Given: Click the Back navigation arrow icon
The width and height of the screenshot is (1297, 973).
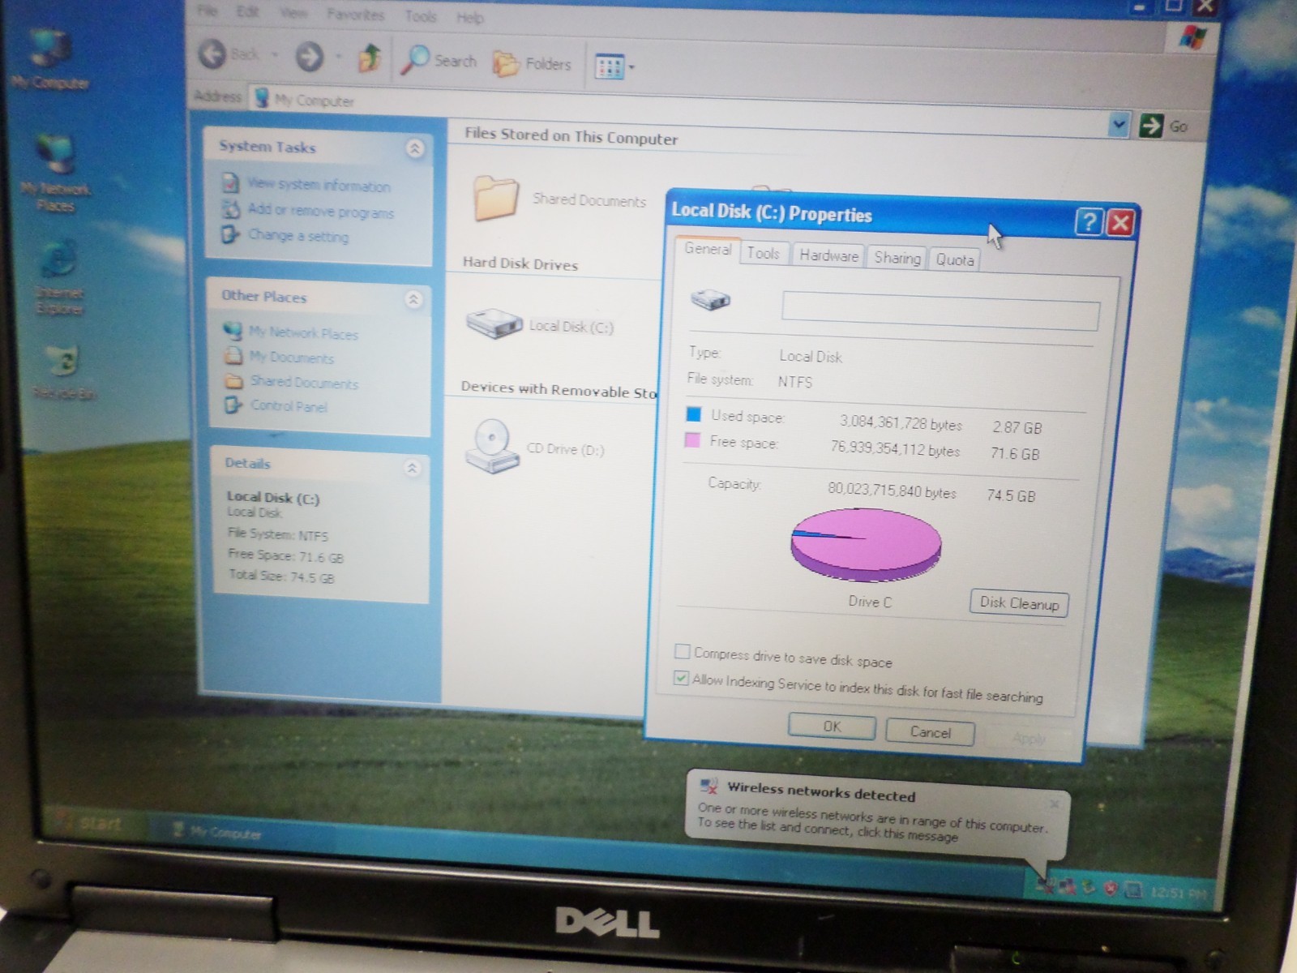Looking at the screenshot, I should point(213,54).
